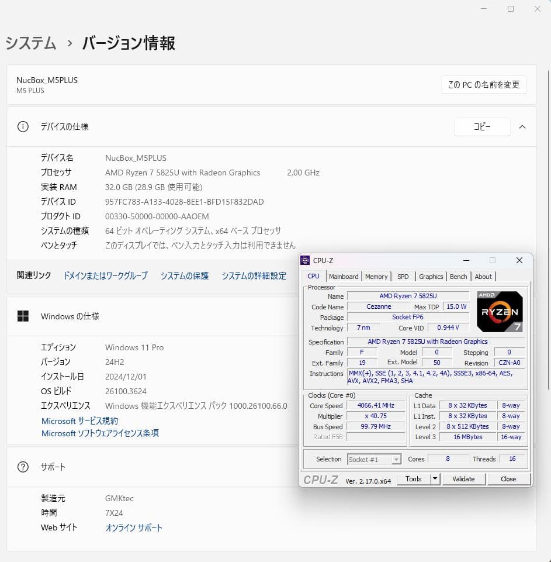Open the Graphics tab in CPU-Z
The width and height of the screenshot is (551, 562).
click(431, 276)
